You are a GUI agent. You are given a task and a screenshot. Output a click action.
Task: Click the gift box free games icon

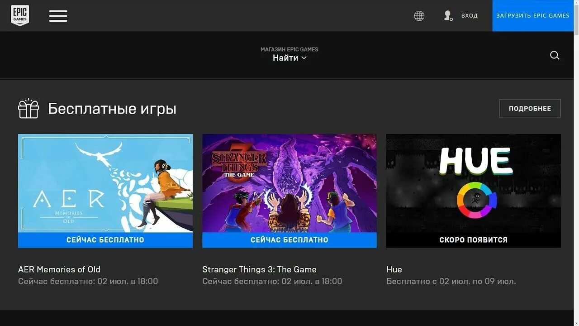click(28, 109)
